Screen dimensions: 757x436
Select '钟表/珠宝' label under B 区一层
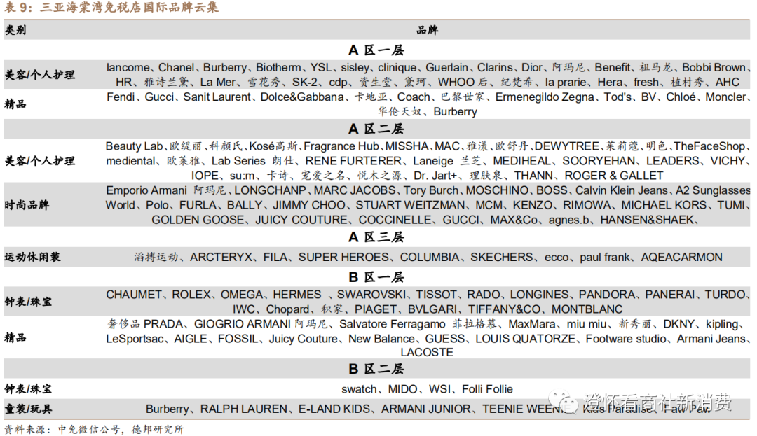[x=28, y=302]
